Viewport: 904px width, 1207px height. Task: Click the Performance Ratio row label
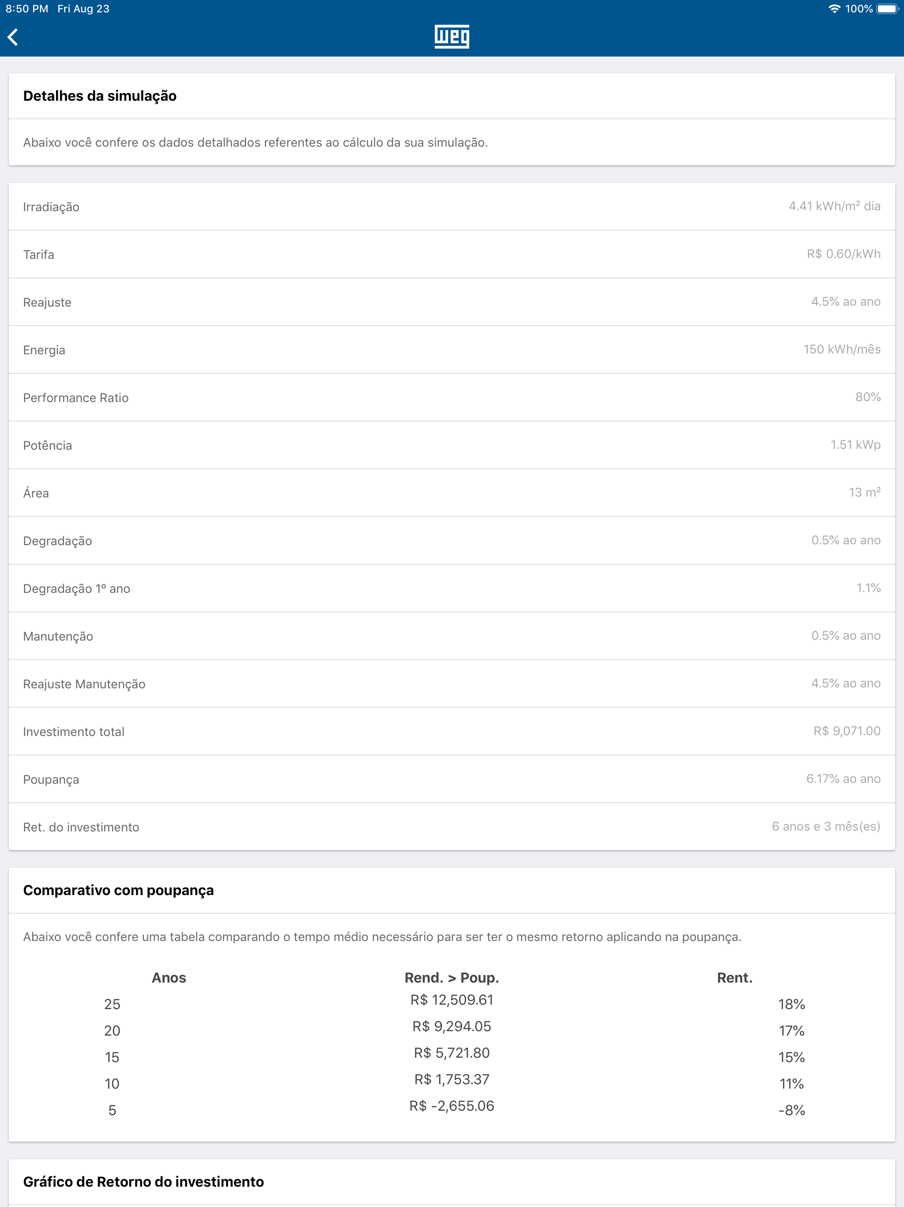point(76,398)
